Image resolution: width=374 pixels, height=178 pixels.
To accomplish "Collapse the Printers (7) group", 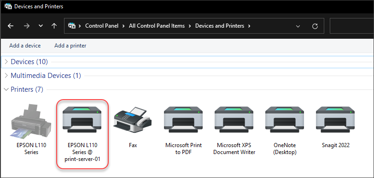I will tap(6, 89).
